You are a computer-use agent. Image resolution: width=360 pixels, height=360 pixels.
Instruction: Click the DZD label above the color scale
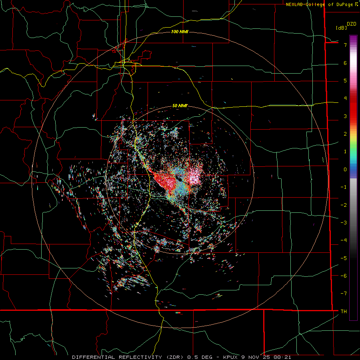pos(352,24)
